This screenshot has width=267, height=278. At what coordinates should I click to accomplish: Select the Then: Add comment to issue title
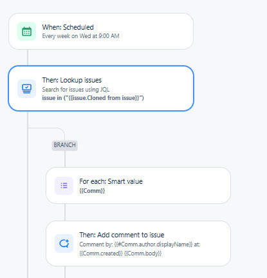click(122, 235)
